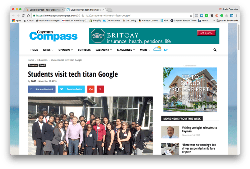
Task: View secure connection lock icon in address bar
Action: 34,16
